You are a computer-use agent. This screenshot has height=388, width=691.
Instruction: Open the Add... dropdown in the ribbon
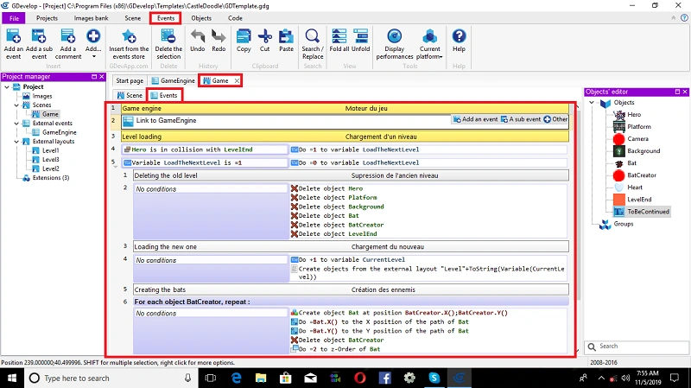coord(93,44)
